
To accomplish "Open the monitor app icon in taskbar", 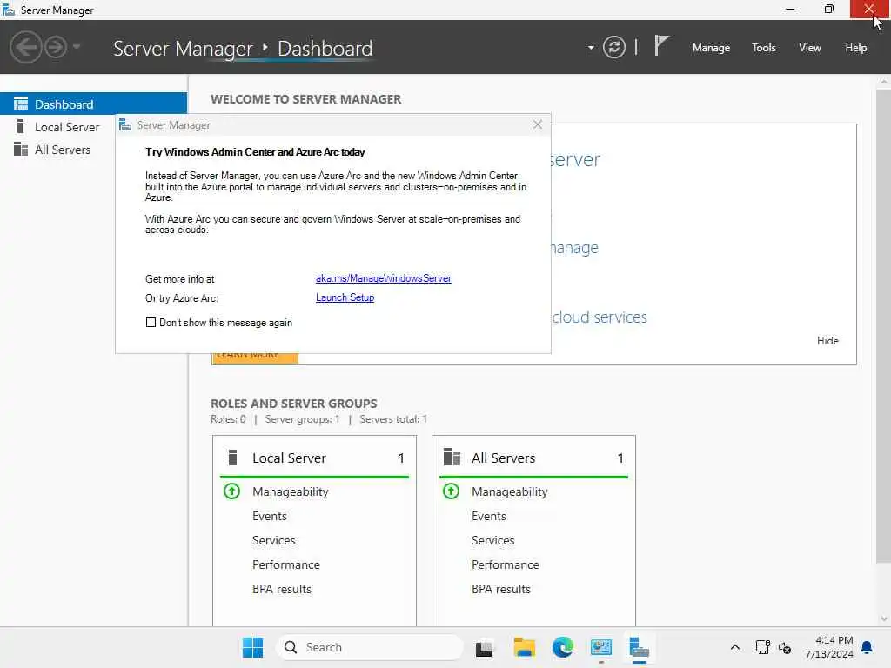I will point(600,647).
